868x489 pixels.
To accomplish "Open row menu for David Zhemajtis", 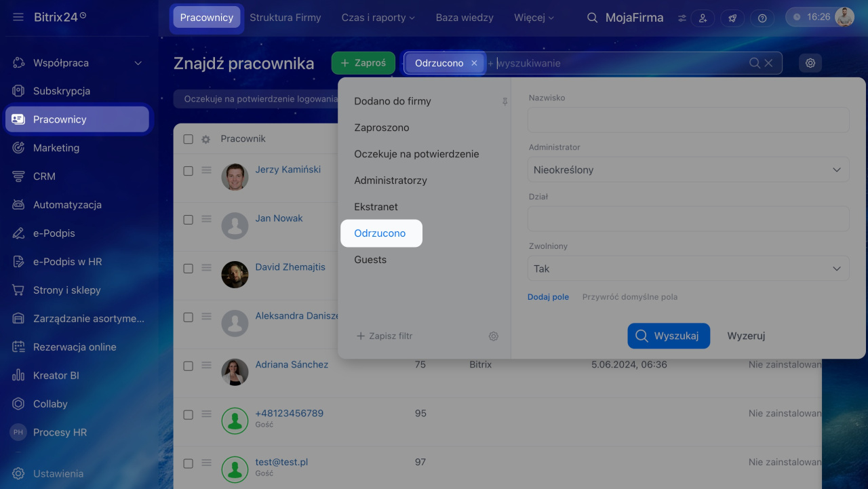I will (207, 268).
